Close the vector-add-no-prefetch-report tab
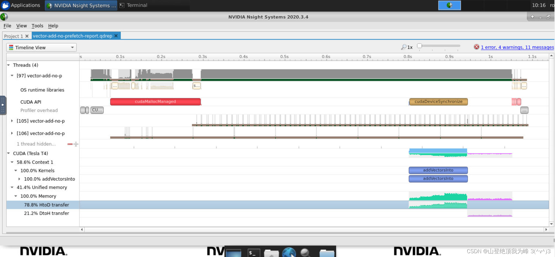555x257 pixels. pyautogui.click(x=116, y=36)
